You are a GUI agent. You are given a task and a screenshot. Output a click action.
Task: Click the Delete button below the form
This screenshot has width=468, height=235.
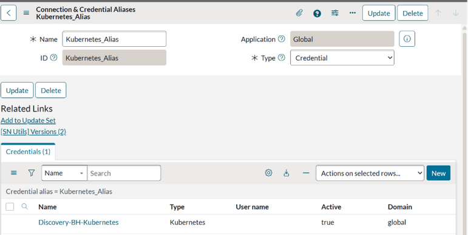coord(51,90)
